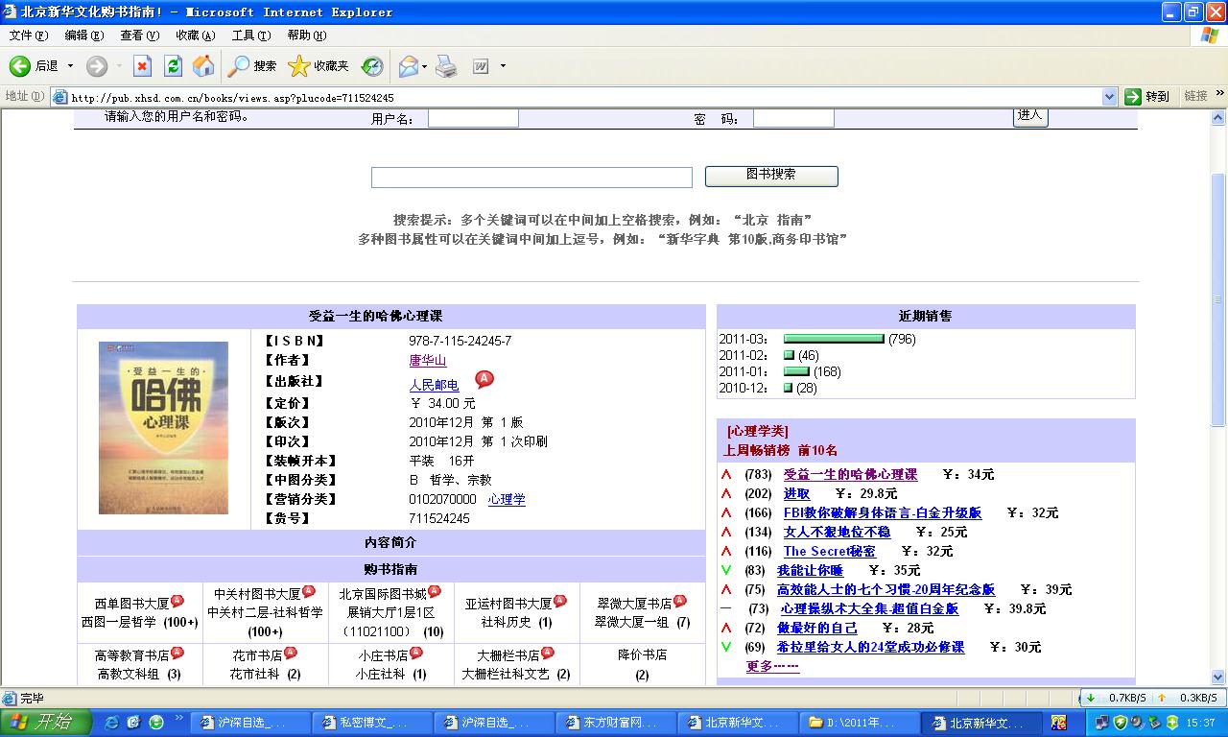Open the bestseller link 做最好的自己
This screenshot has width=1228, height=737.
(816, 628)
